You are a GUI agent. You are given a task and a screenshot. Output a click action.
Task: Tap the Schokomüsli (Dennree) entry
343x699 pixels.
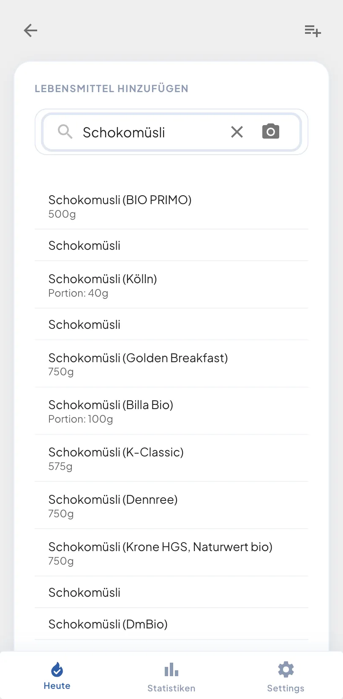[171, 506]
